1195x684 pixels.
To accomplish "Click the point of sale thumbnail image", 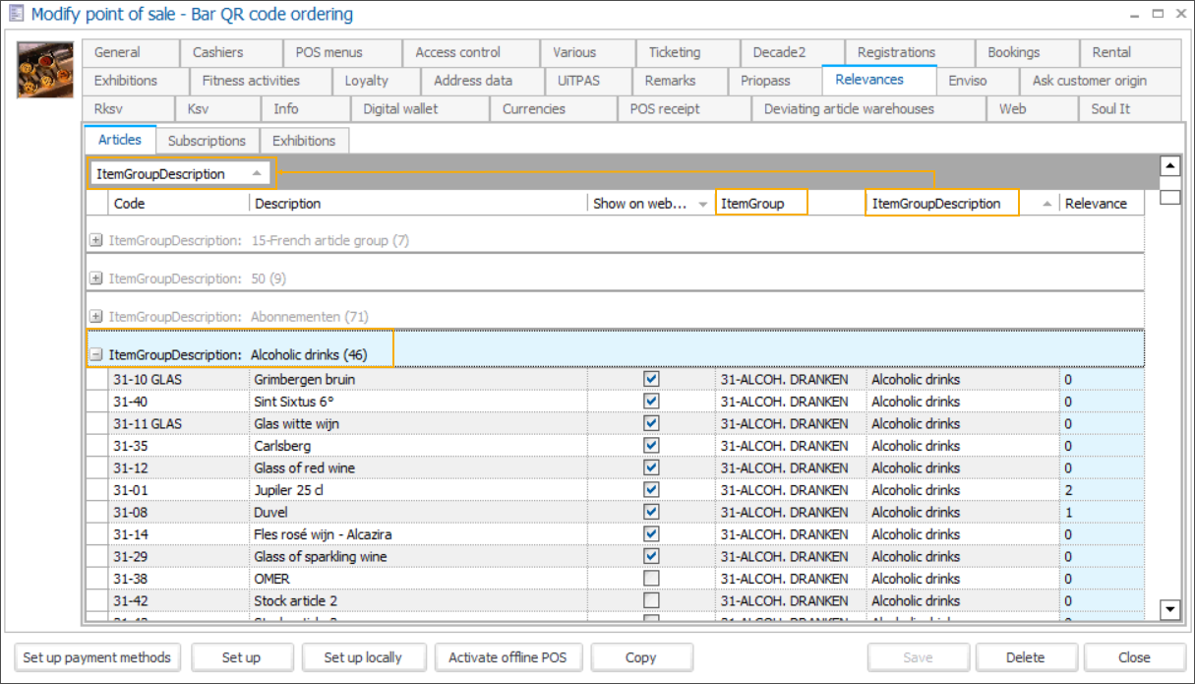I will pyautogui.click(x=45, y=69).
